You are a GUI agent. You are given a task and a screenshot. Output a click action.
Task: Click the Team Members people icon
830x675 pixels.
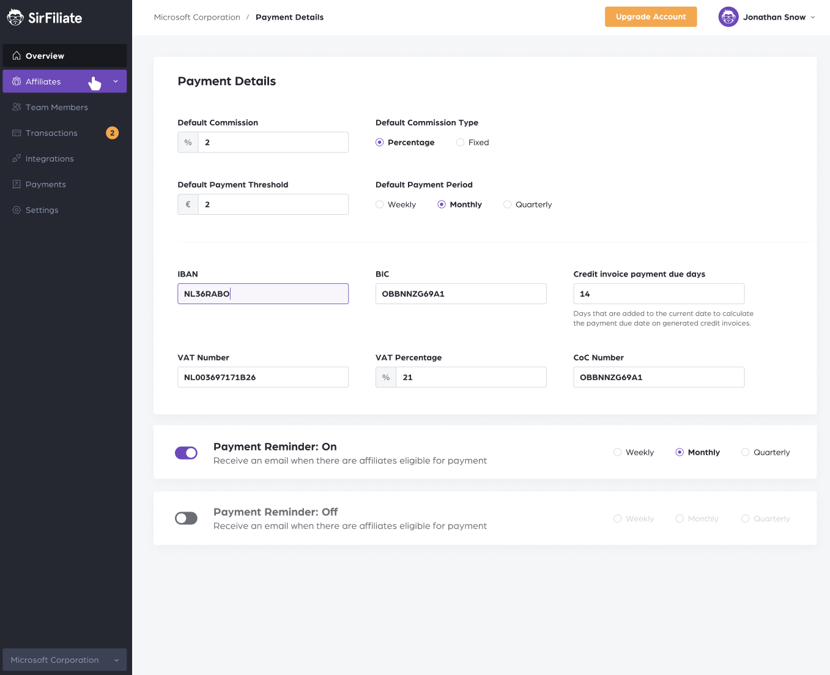(x=17, y=107)
